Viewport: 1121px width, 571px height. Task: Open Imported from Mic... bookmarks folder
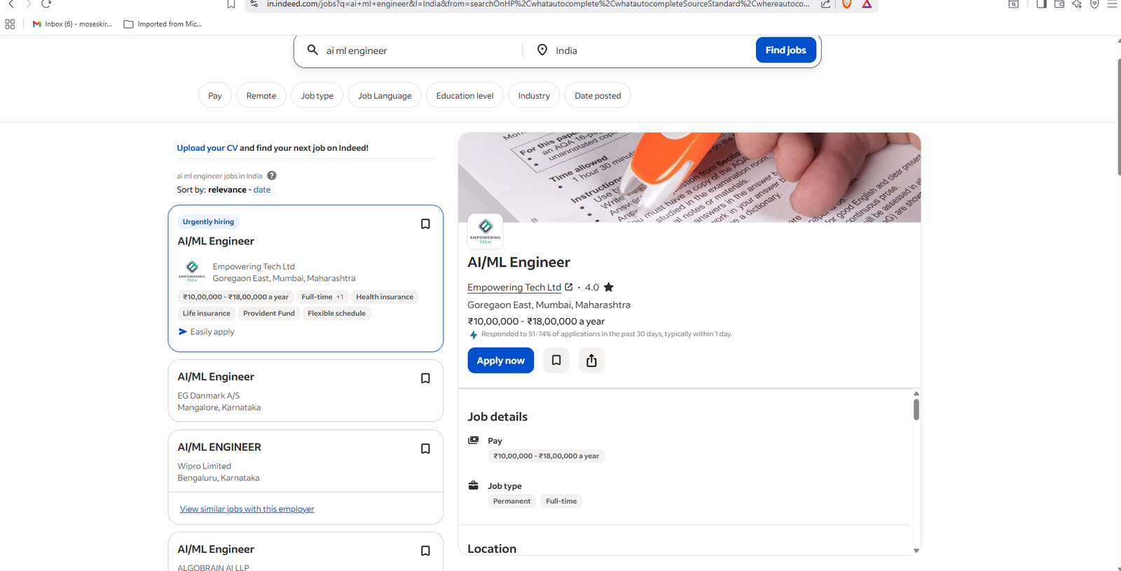(163, 24)
